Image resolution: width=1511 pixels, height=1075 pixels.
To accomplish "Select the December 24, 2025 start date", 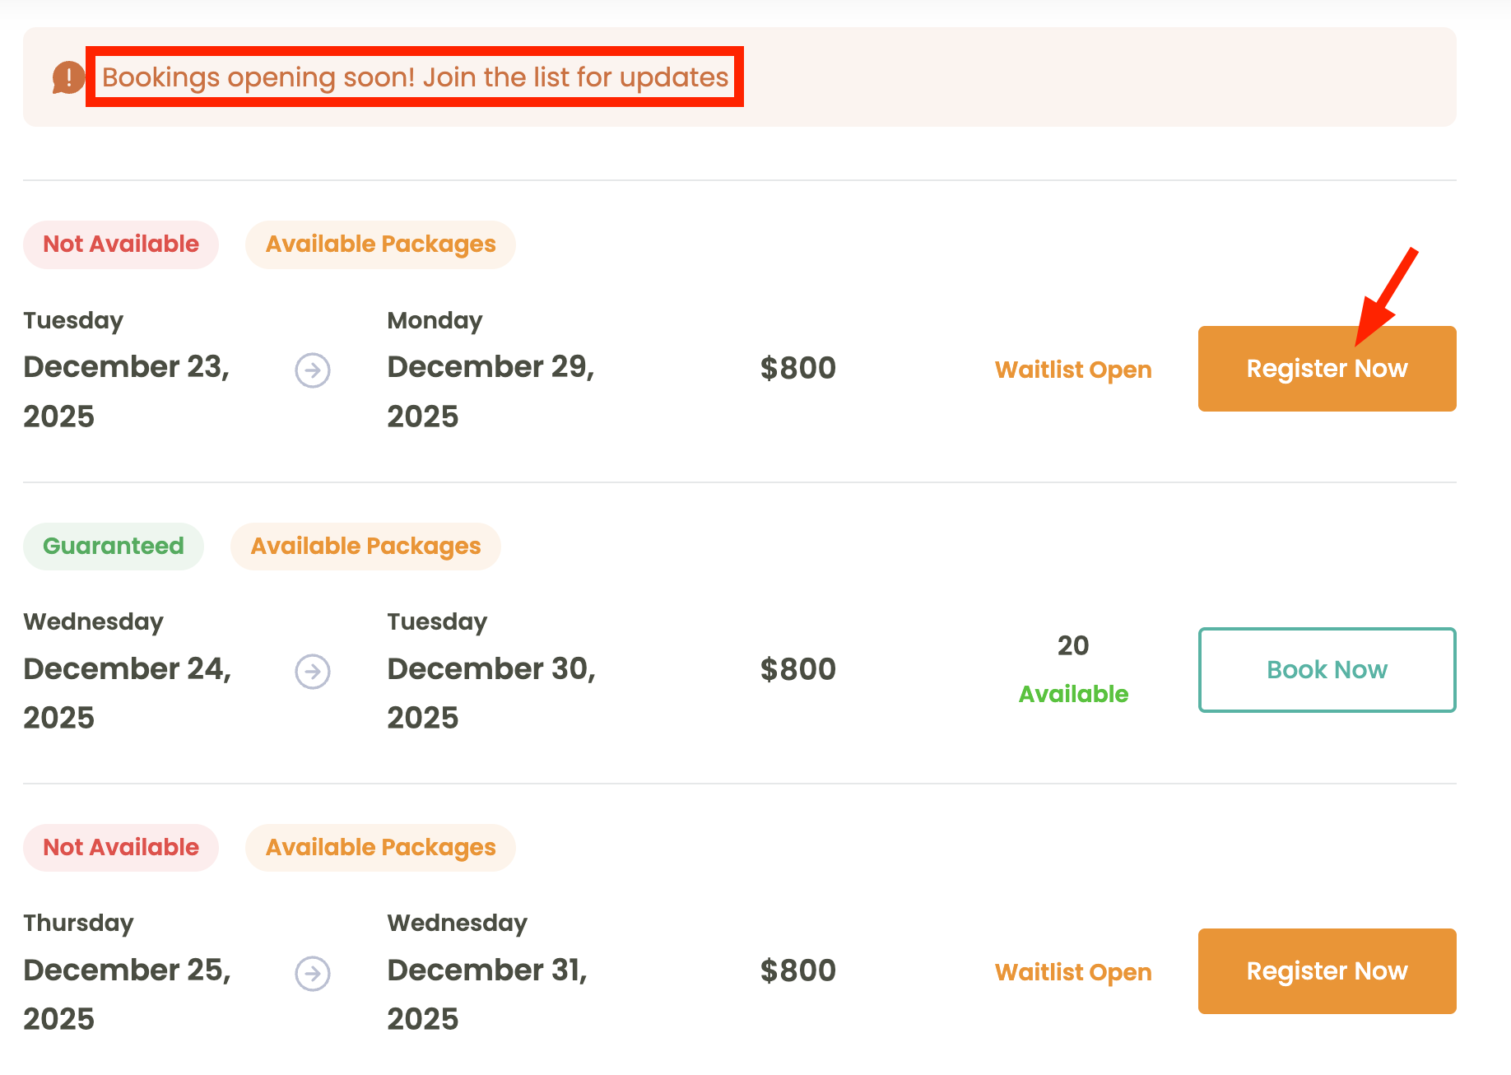I will click(127, 692).
